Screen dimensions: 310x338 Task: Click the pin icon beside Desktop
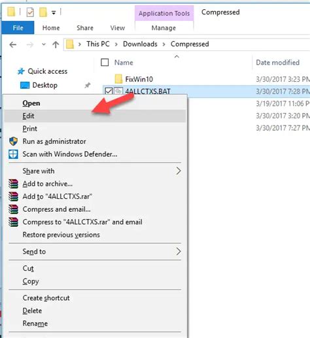tap(88, 85)
